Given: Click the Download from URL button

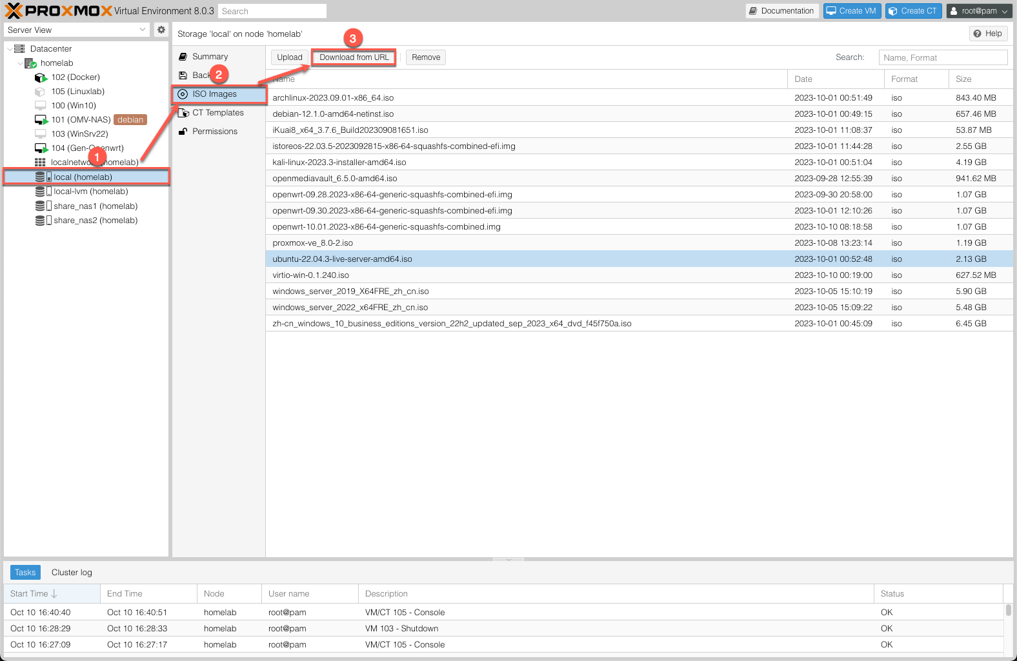Looking at the screenshot, I should 354,57.
